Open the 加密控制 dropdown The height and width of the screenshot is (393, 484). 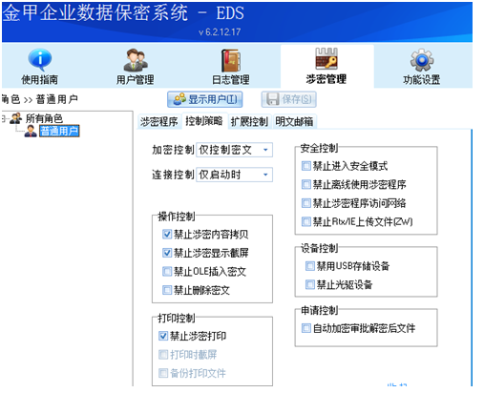pos(234,150)
